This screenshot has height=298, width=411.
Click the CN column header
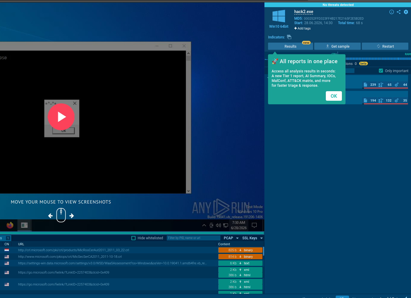pos(7,244)
